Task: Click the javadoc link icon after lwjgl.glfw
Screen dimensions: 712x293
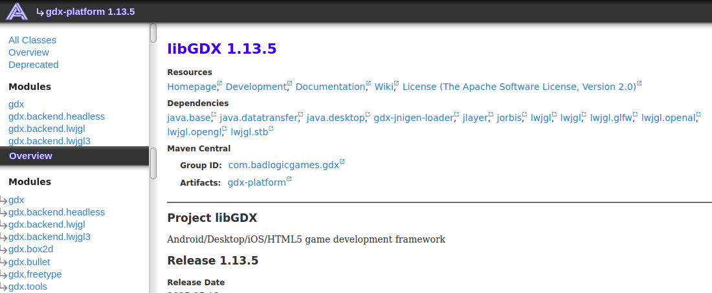Action: (635, 115)
